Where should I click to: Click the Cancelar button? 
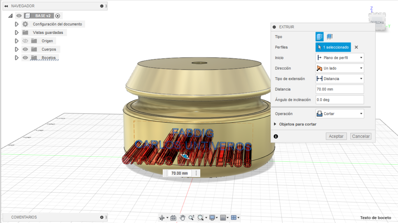click(361, 136)
